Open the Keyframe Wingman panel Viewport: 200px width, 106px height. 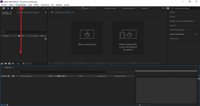point(177,30)
